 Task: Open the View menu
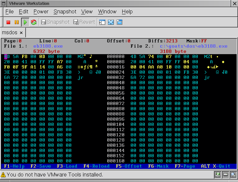pyautogui.click(x=87, y=11)
